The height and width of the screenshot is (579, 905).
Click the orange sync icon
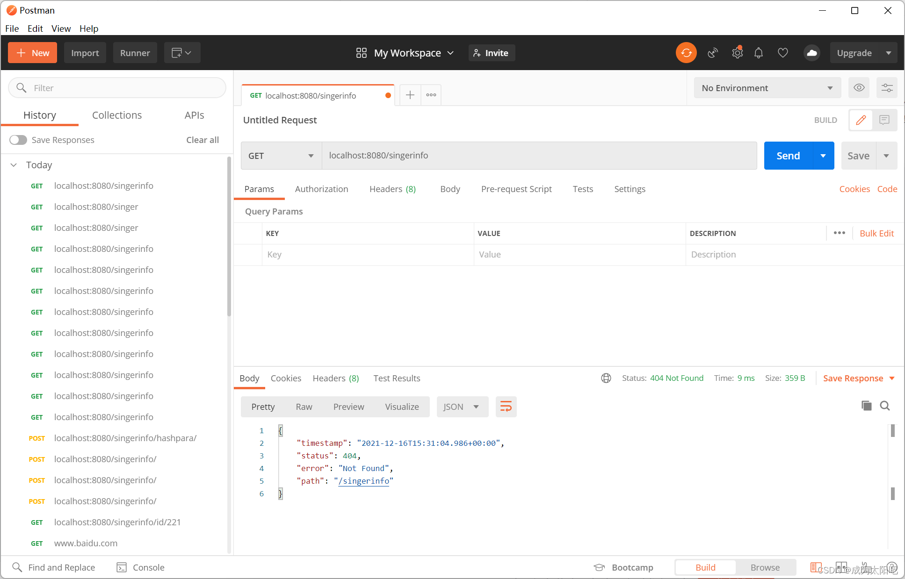click(x=686, y=53)
